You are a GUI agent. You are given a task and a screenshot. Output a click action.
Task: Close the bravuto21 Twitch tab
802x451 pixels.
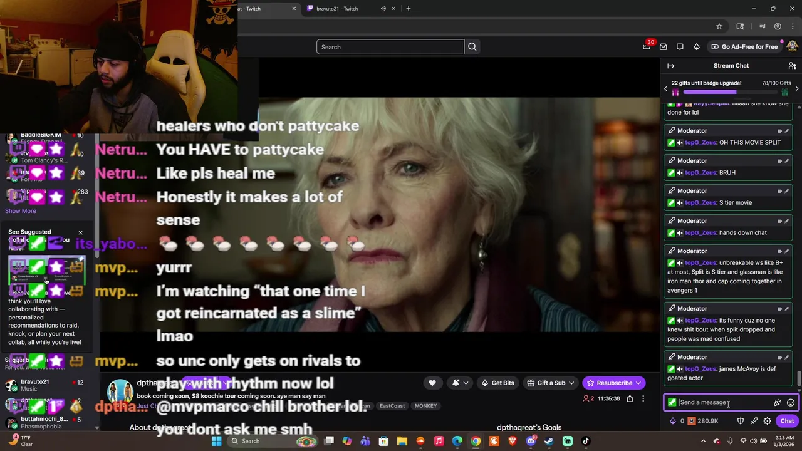pyautogui.click(x=393, y=9)
